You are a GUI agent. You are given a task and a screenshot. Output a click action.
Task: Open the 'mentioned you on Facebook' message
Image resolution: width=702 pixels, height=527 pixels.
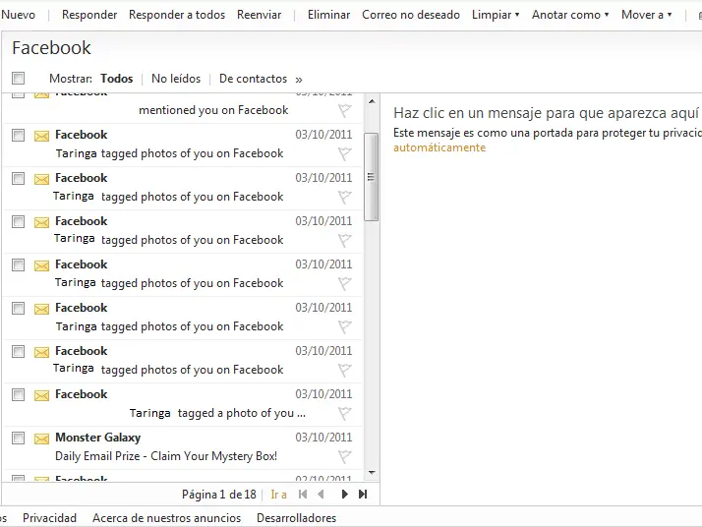pyautogui.click(x=213, y=110)
